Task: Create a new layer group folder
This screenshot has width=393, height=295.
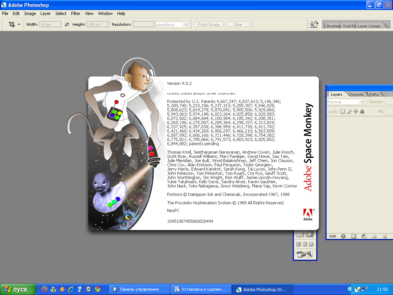Action: [374, 236]
